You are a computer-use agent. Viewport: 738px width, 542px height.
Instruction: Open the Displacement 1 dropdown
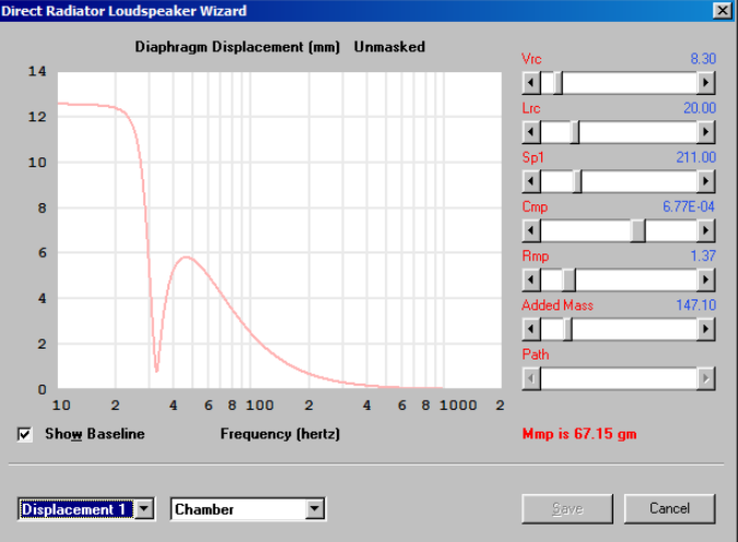[x=144, y=509]
